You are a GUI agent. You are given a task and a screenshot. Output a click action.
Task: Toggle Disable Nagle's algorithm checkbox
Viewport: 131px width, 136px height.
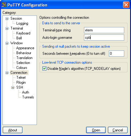[44, 69]
